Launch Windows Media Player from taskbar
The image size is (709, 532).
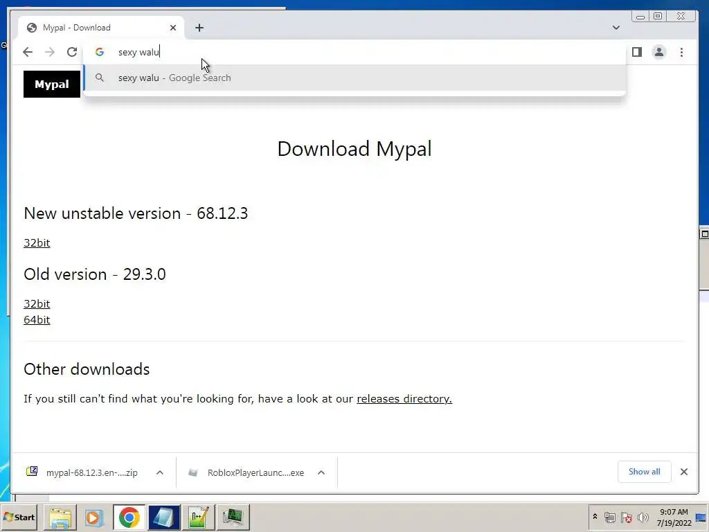pyautogui.click(x=94, y=517)
